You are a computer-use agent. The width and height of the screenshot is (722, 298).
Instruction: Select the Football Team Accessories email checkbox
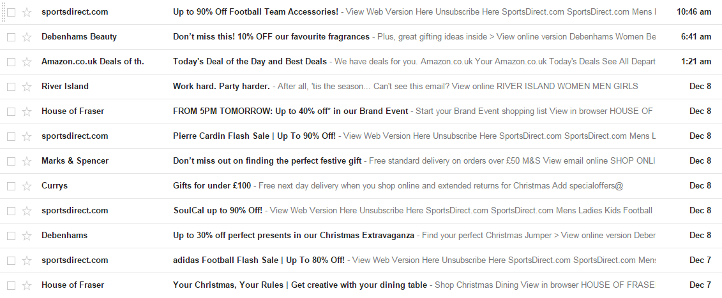(11, 12)
